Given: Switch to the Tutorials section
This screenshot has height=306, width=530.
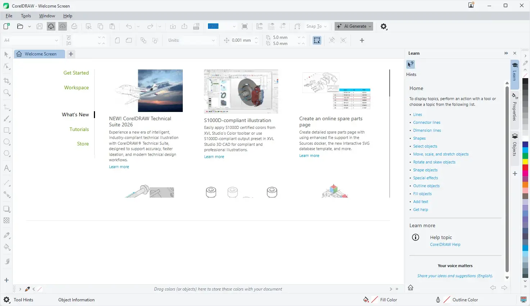Looking at the screenshot, I should point(79,129).
